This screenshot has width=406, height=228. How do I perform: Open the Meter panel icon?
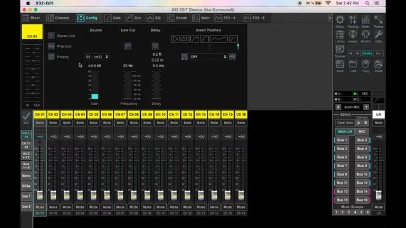365,20
